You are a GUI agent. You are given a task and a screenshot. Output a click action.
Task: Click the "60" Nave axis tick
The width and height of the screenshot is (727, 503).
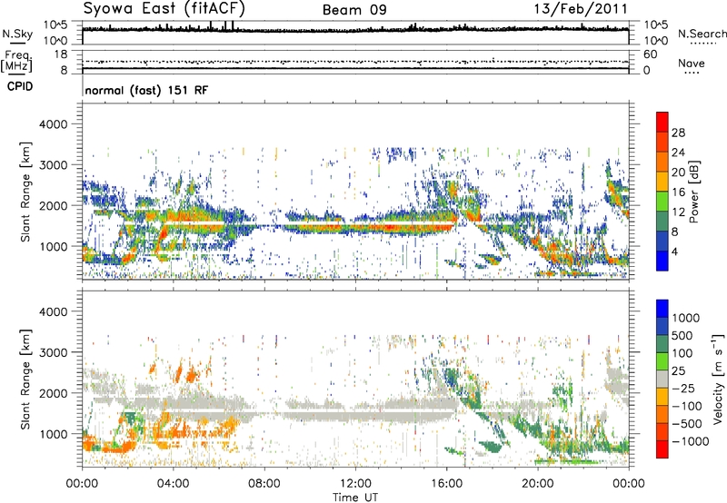click(x=650, y=54)
